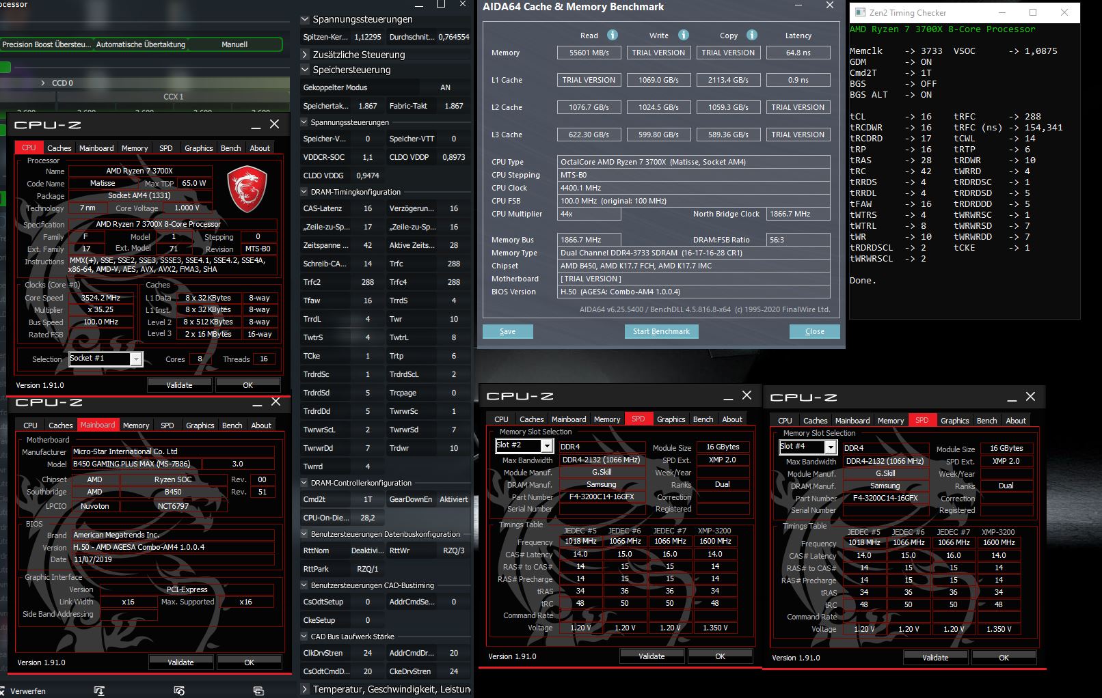Collapse Benutzersteuerungen Datenbuskonfiguration section
The width and height of the screenshot is (1102, 698).
(x=304, y=534)
